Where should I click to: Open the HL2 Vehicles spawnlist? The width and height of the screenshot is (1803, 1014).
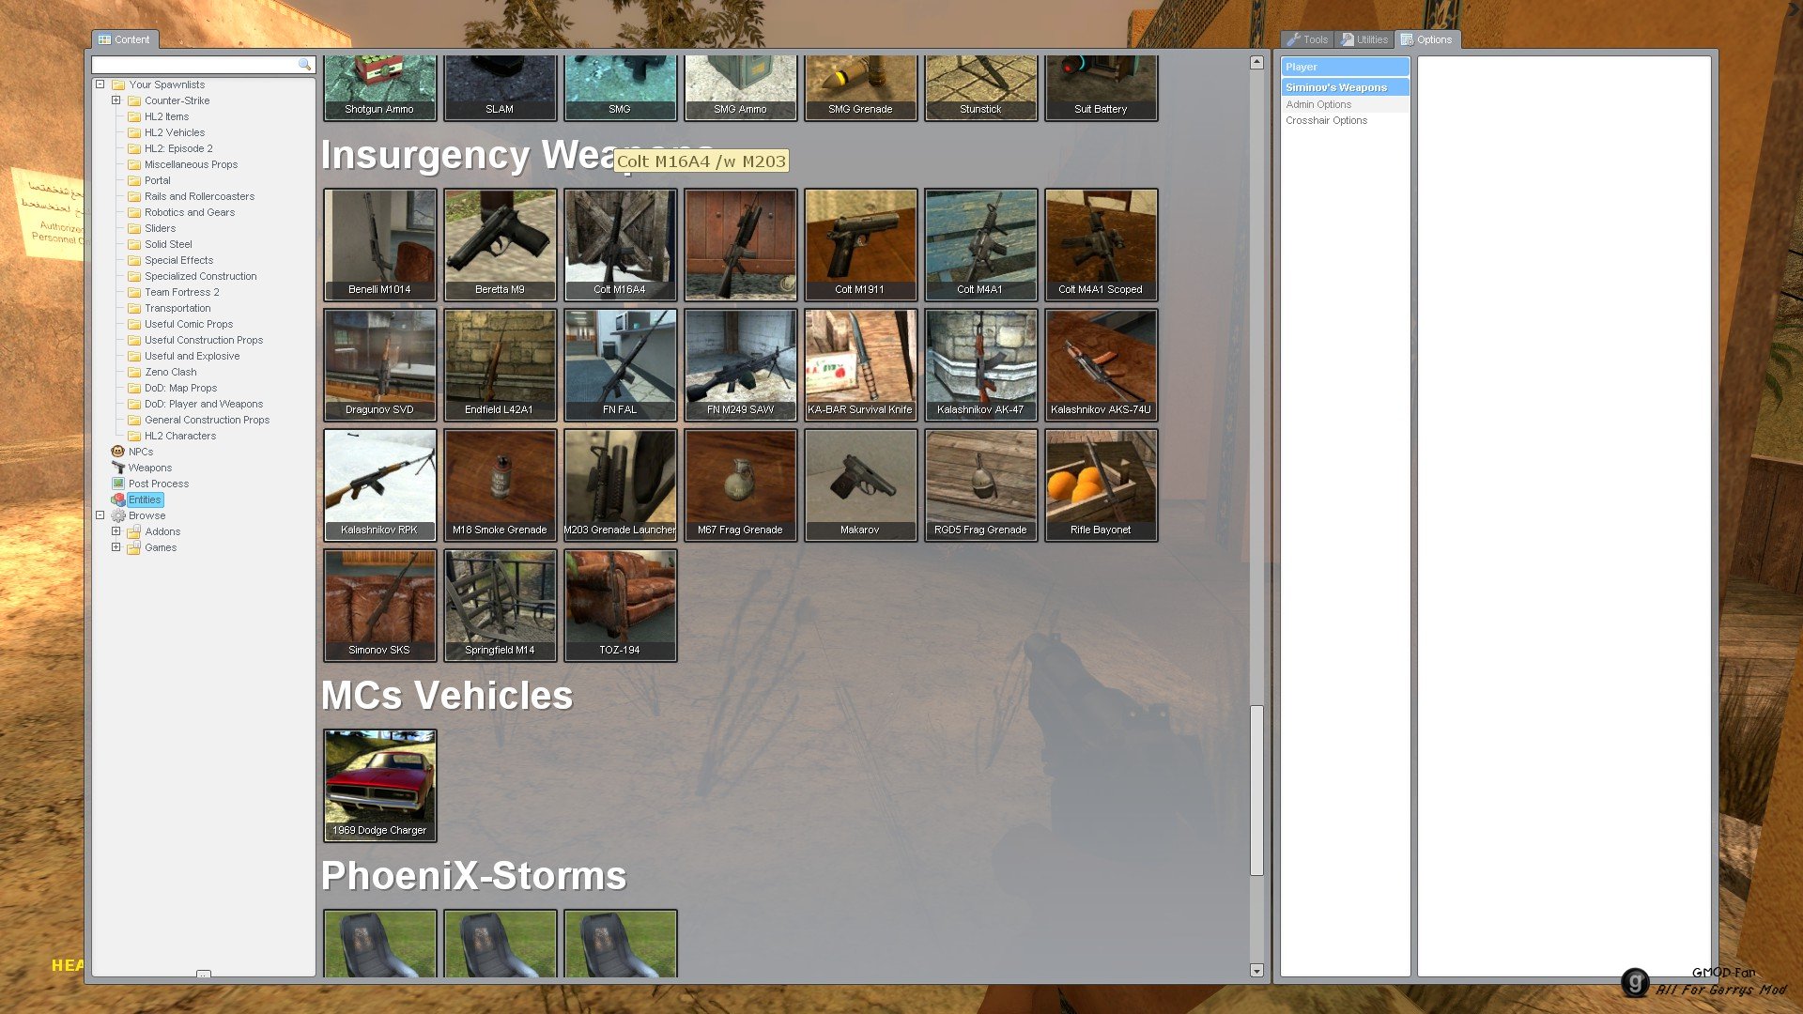click(x=175, y=132)
